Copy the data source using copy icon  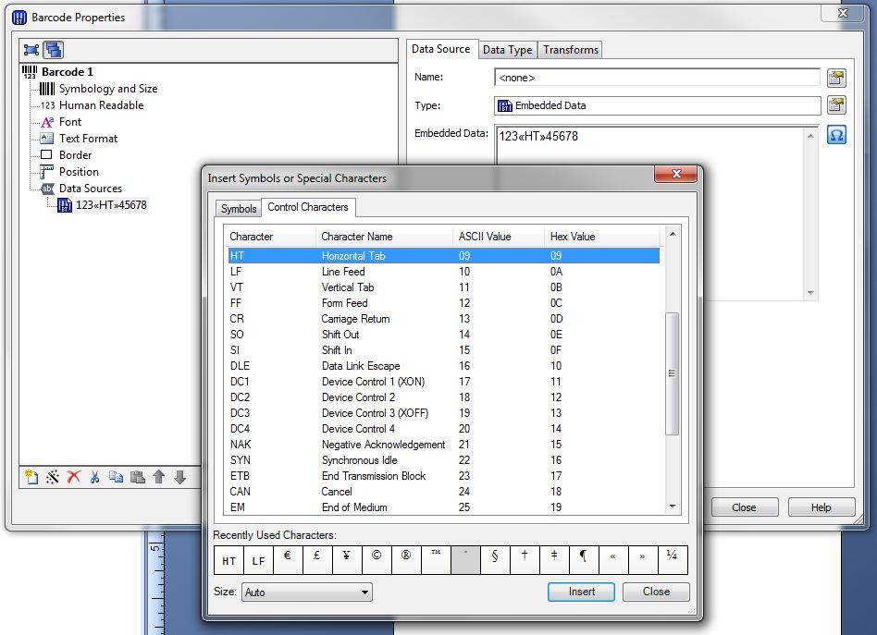point(117,476)
